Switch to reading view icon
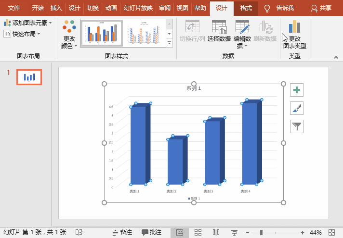 [216, 233]
